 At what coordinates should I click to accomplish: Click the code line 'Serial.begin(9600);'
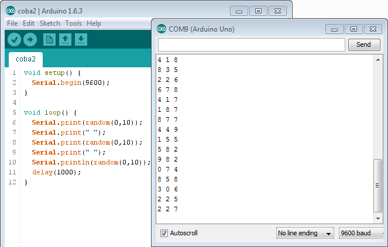[x=70, y=83]
